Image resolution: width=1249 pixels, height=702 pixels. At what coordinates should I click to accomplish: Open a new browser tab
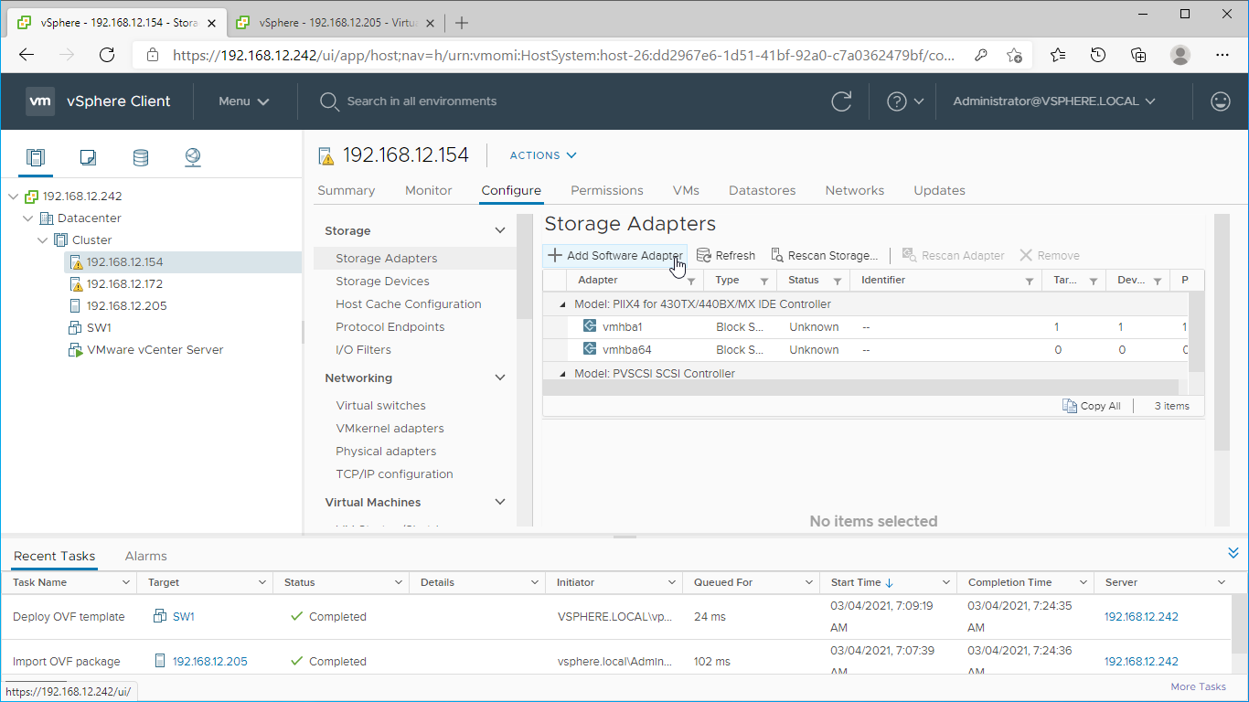(x=462, y=23)
